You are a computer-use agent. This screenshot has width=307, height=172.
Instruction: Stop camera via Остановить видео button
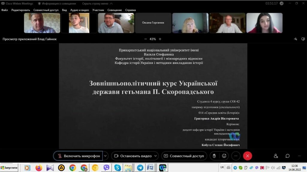click(133, 156)
